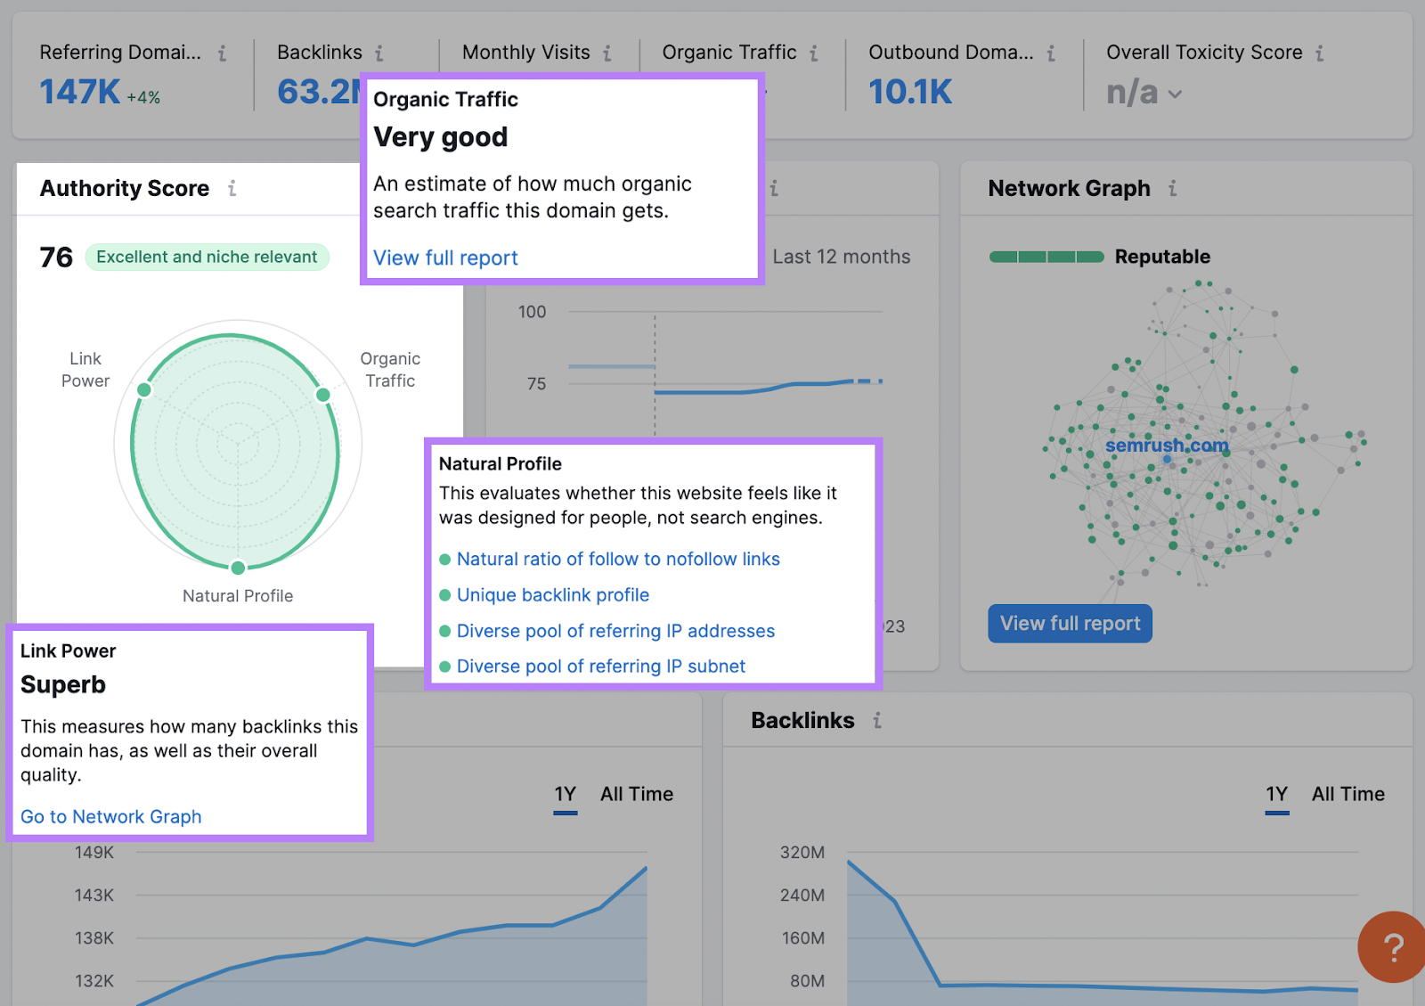Click the green Reputable rating bar
Viewport: 1425px width, 1006px height.
point(1046,257)
